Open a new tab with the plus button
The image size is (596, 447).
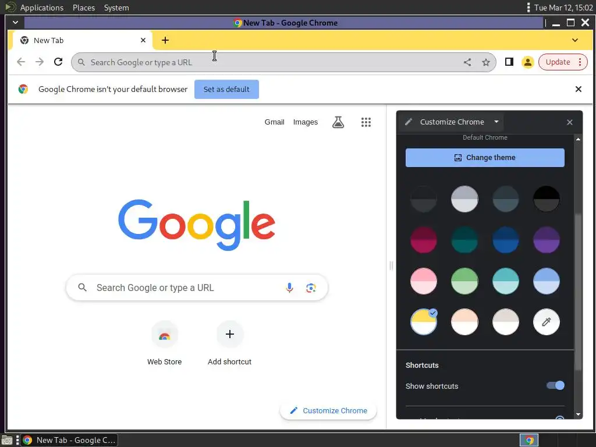point(165,40)
